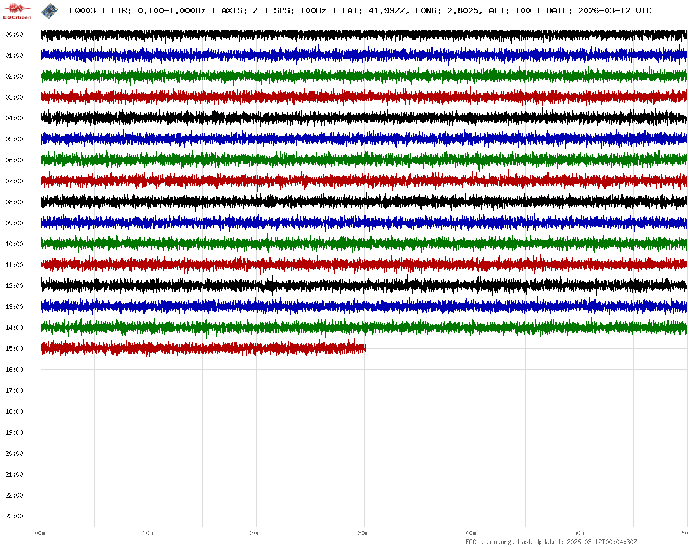Image resolution: width=699 pixels, height=547 pixels.
Task: Click the 12:00 hour label
Action: [14, 286]
